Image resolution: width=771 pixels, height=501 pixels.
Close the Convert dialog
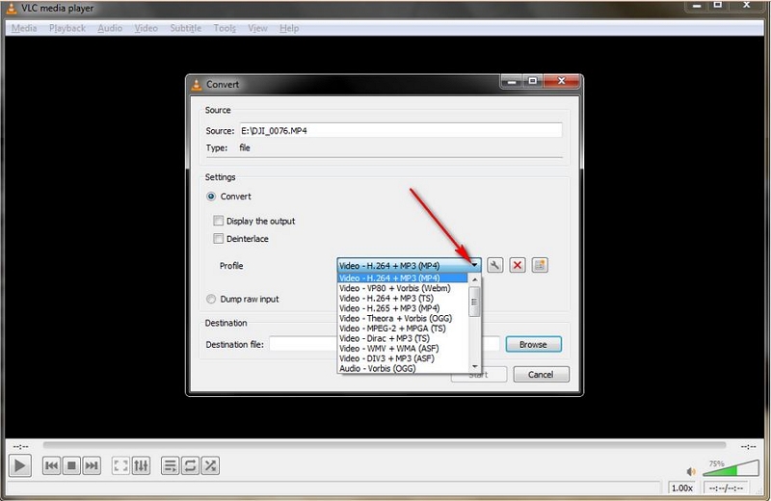[x=562, y=81]
